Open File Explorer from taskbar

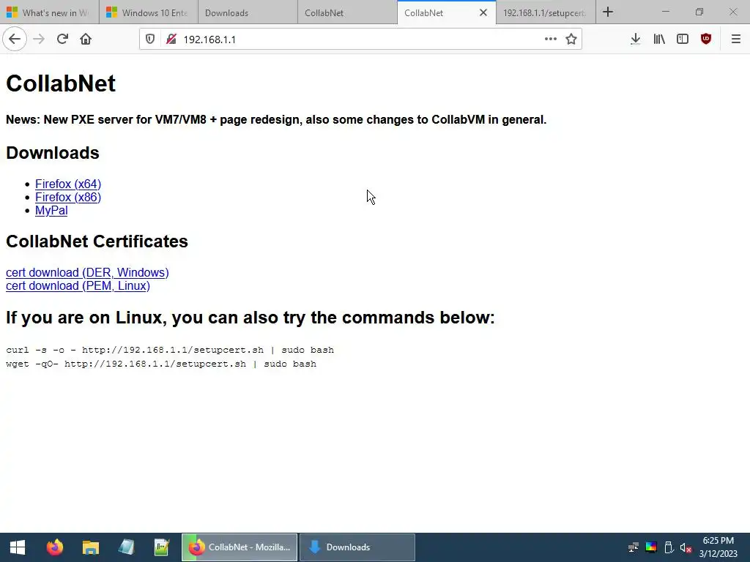90,547
